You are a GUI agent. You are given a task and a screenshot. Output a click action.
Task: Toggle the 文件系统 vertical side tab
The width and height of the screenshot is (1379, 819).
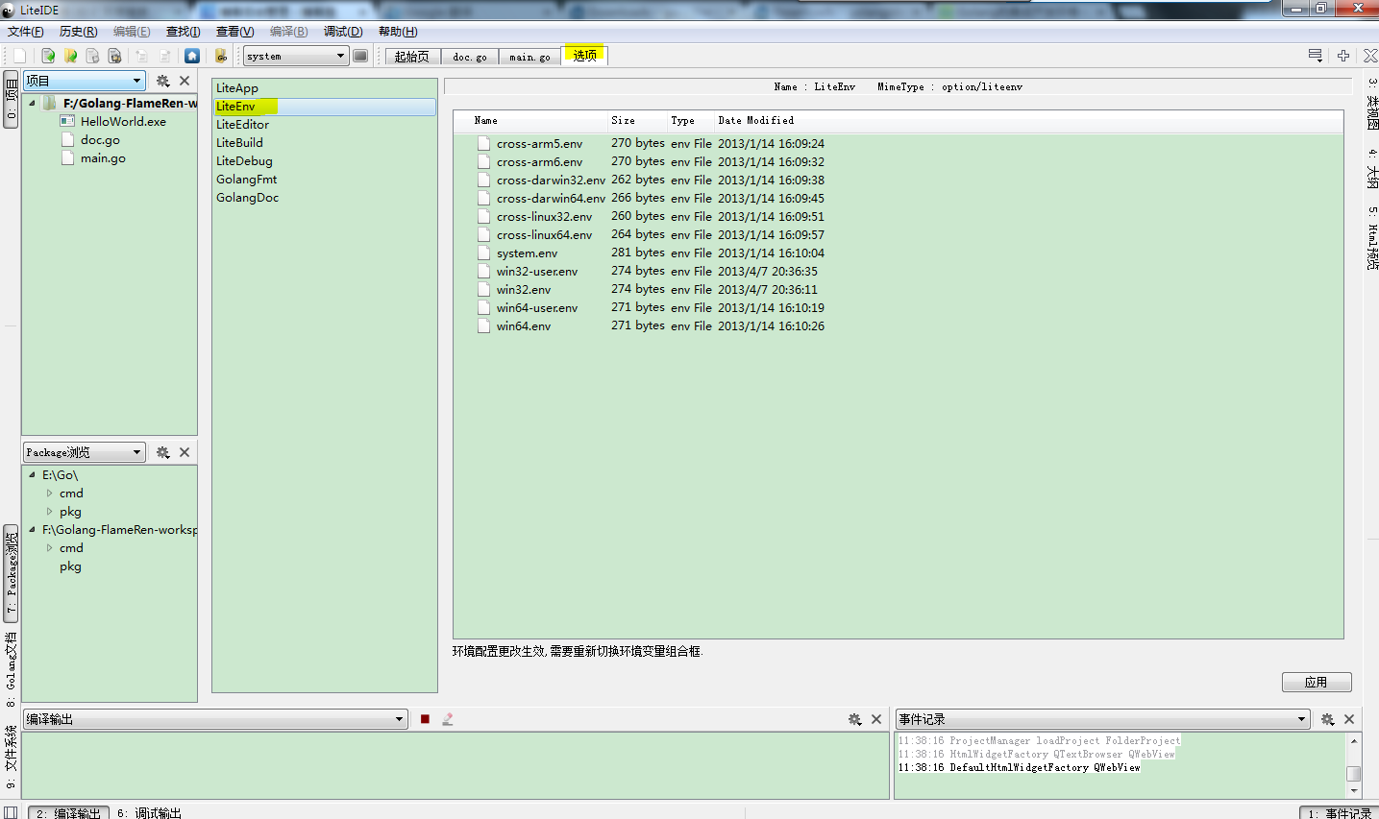pos(11,757)
